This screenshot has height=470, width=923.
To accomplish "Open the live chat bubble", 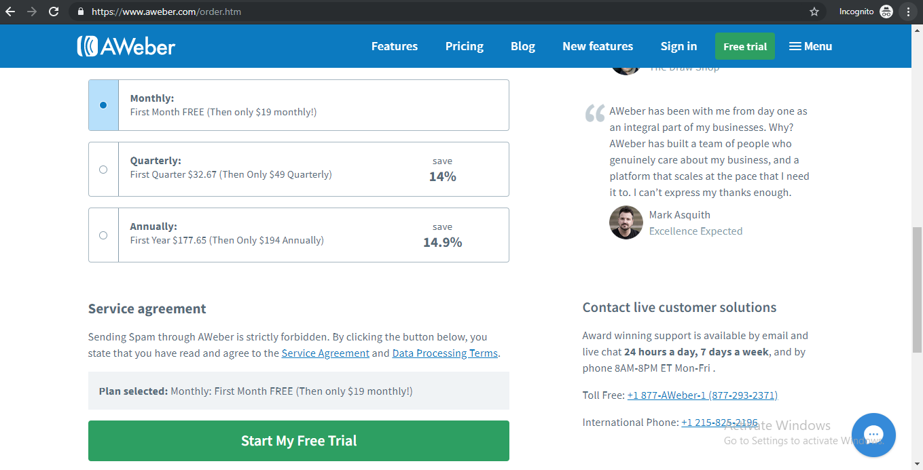I will tap(873, 435).
